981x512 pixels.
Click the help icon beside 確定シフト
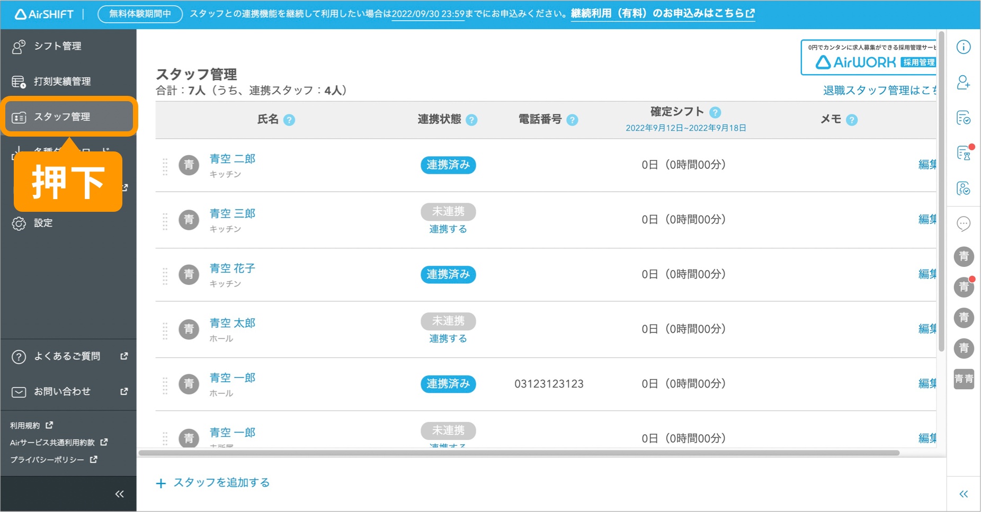pyautogui.click(x=715, y=112)
